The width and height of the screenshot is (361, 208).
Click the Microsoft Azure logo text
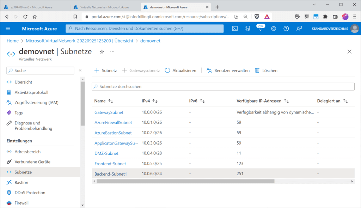point(39,29)
